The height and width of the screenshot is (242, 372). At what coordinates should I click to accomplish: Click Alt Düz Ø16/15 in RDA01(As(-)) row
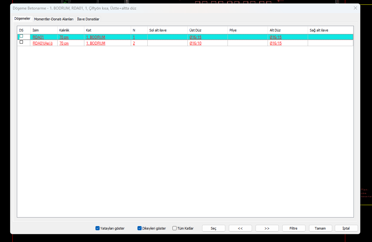click(276, 43)
